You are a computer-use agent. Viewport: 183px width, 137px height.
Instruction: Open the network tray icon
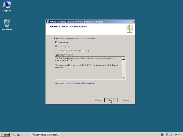(167, 135)
